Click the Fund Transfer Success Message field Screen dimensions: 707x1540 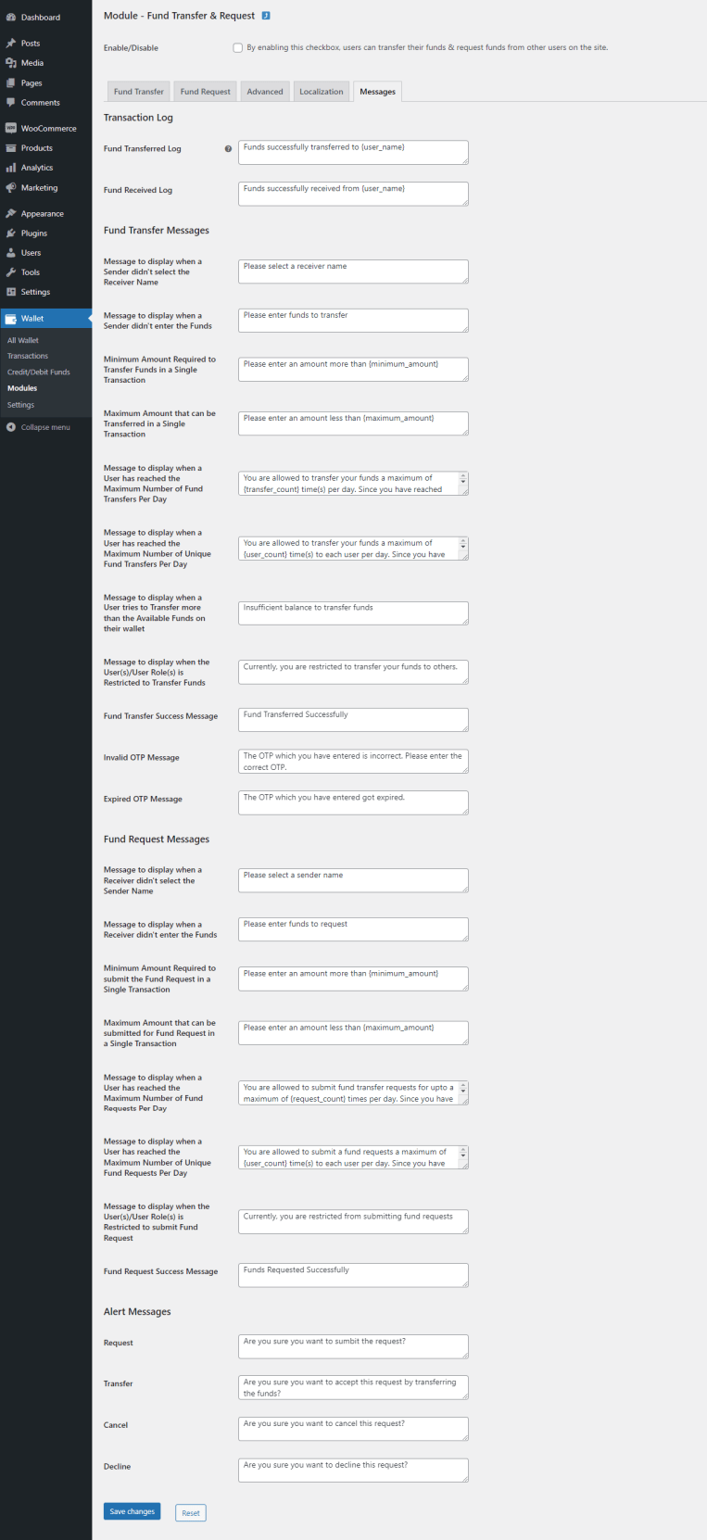[x=352, y=719]
